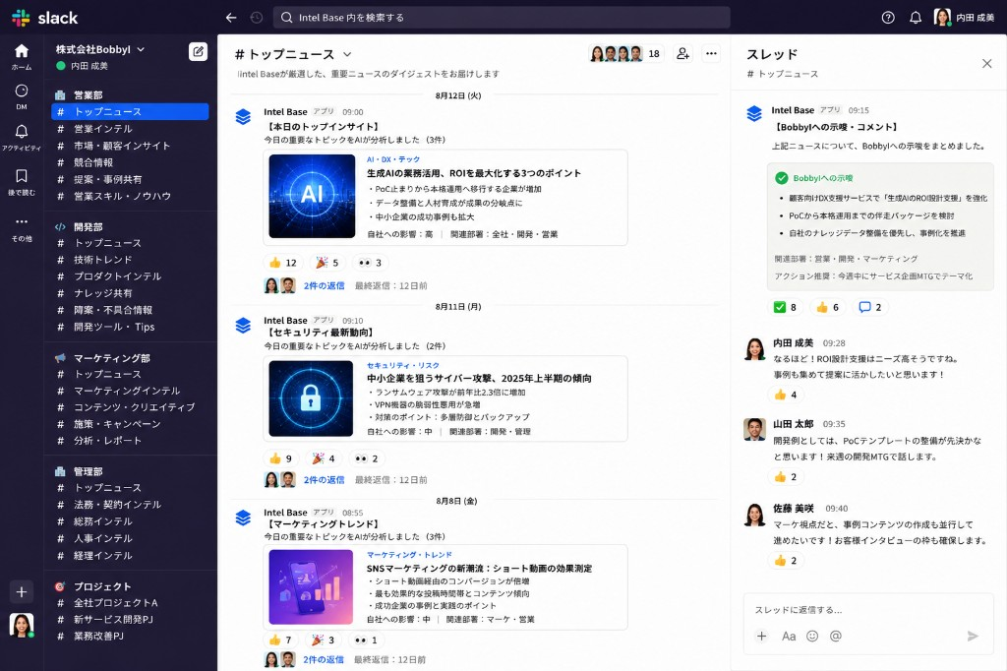Open the 生成AIの業務活用 article title
The image size is (1007, 671).
[x=473, y=173]
